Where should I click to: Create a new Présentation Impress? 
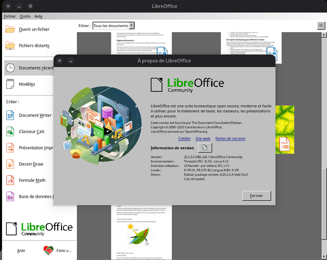(10, 148)
